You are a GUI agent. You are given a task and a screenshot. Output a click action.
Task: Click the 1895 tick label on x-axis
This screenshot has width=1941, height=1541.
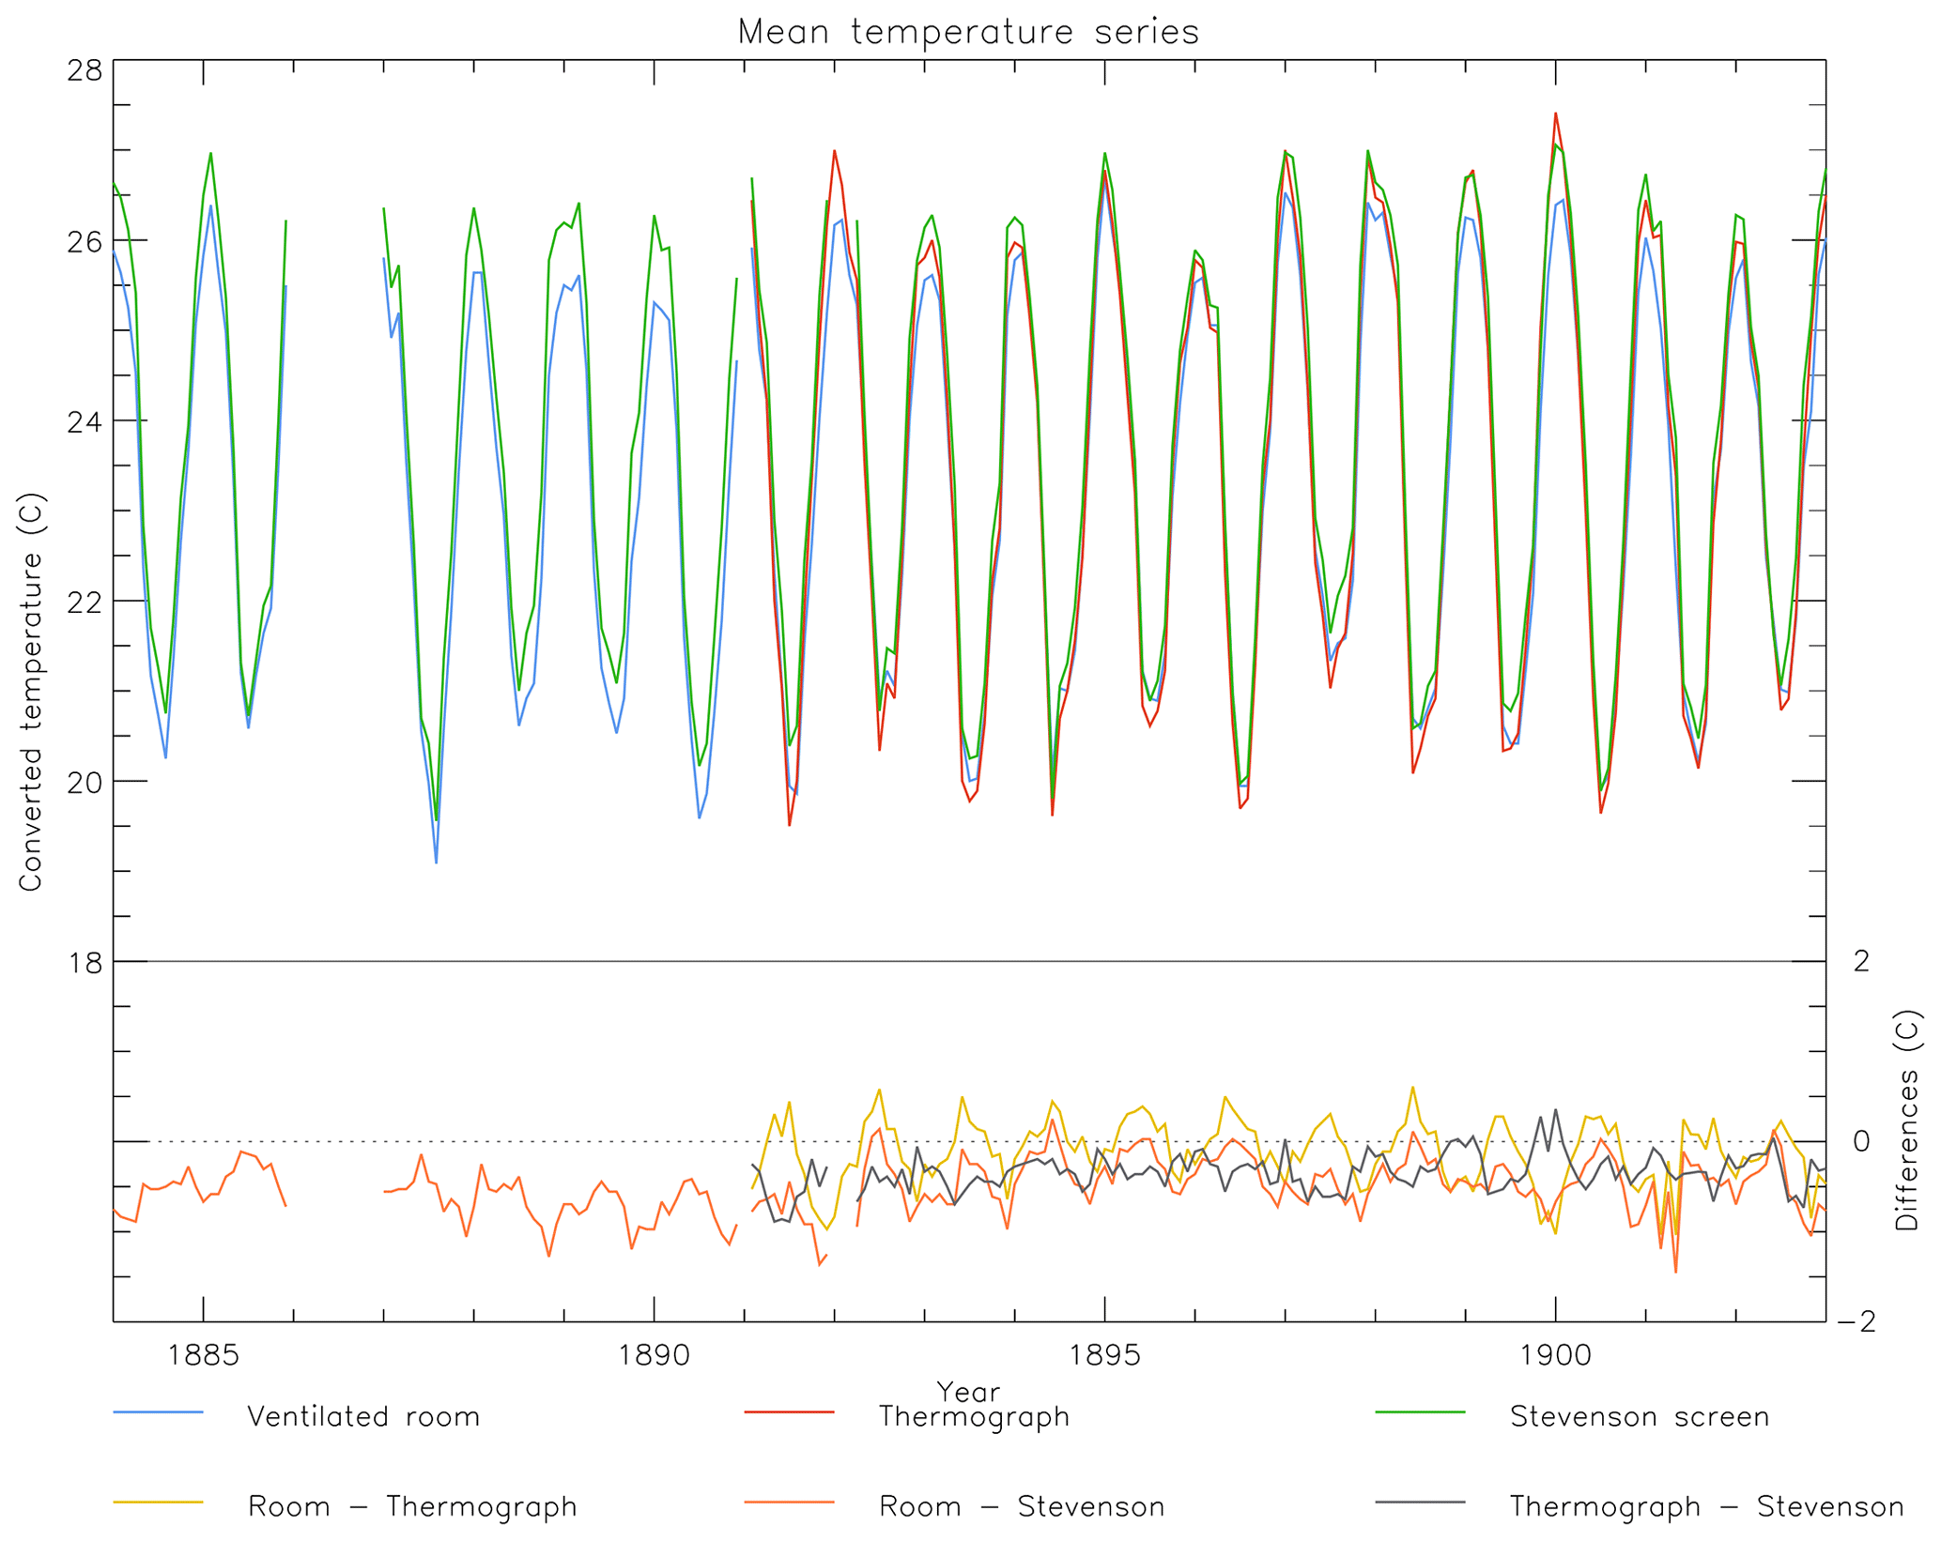click(x=1104, y=1355)
